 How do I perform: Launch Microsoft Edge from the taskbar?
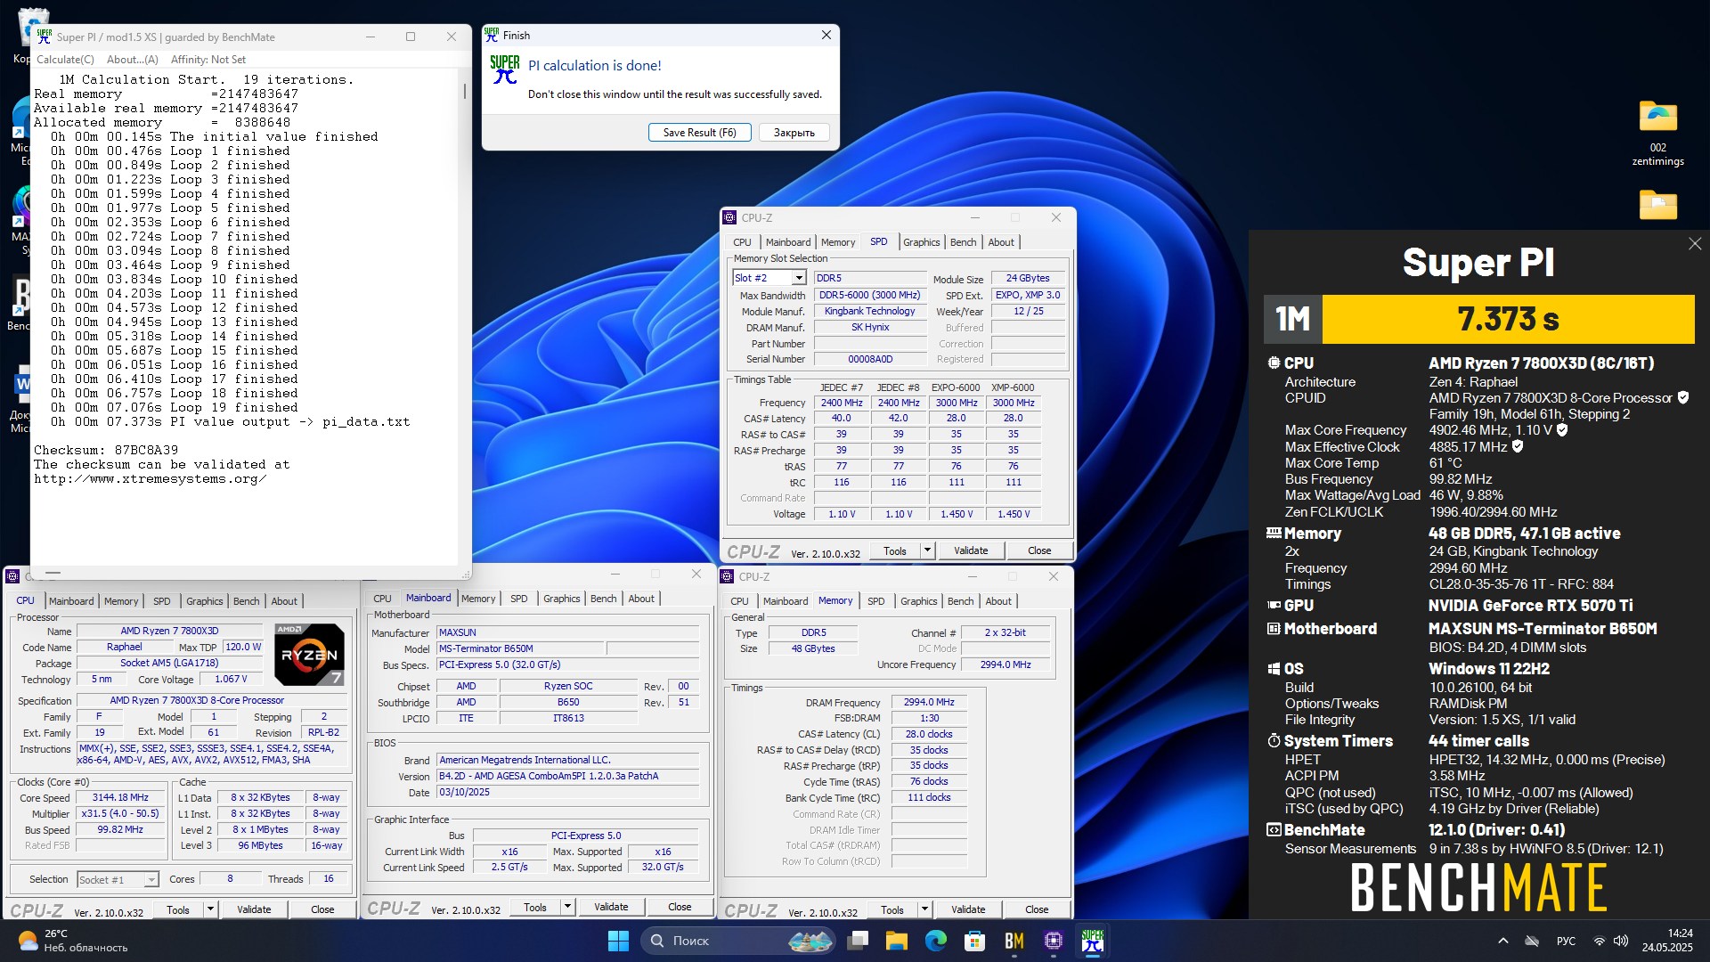[936, 941]
